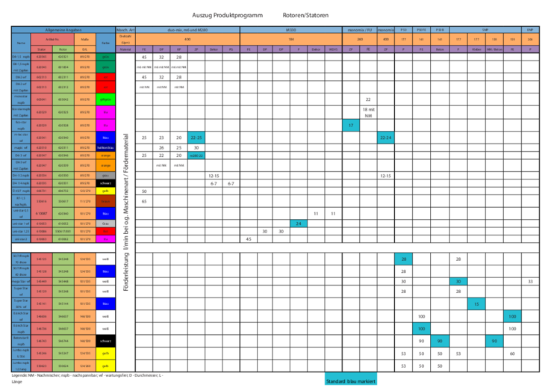Click the 'M330' machine header
Viewport: 545px width, 388px height.
point(290,29)
